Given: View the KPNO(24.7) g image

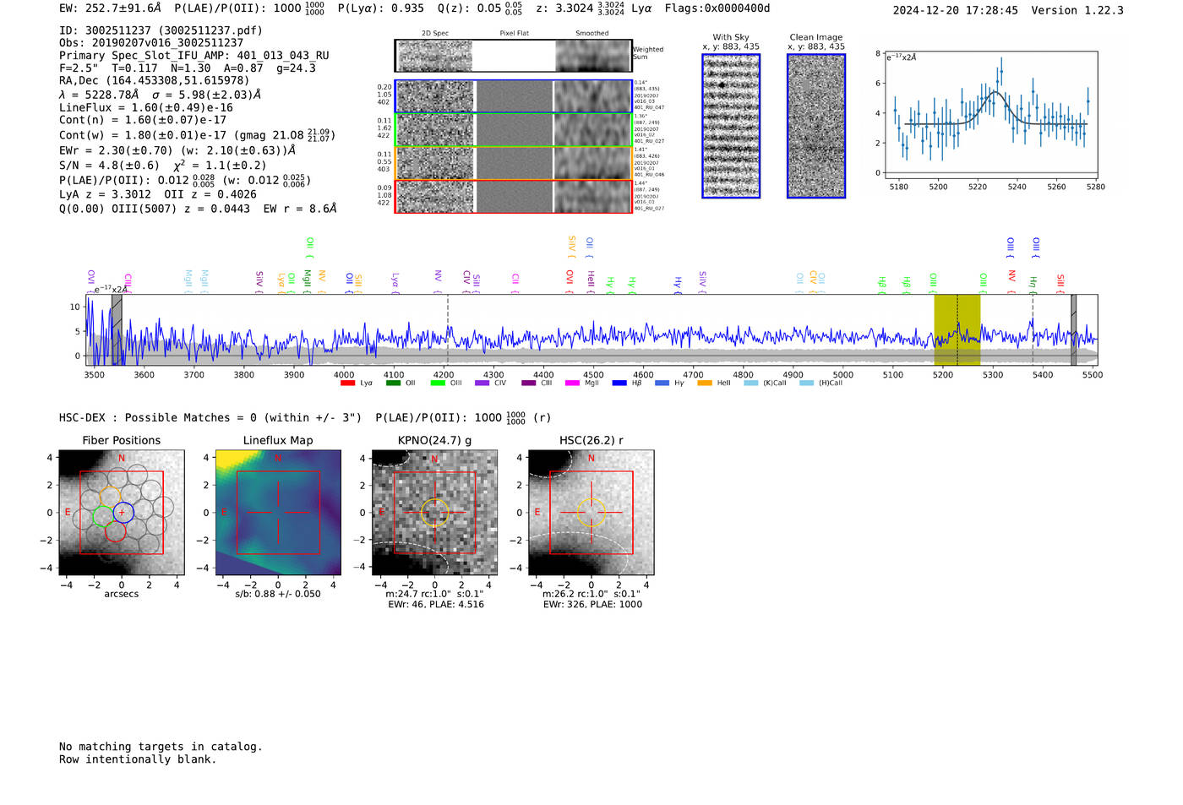Looking at the screenshot, I should coord(434,512).
